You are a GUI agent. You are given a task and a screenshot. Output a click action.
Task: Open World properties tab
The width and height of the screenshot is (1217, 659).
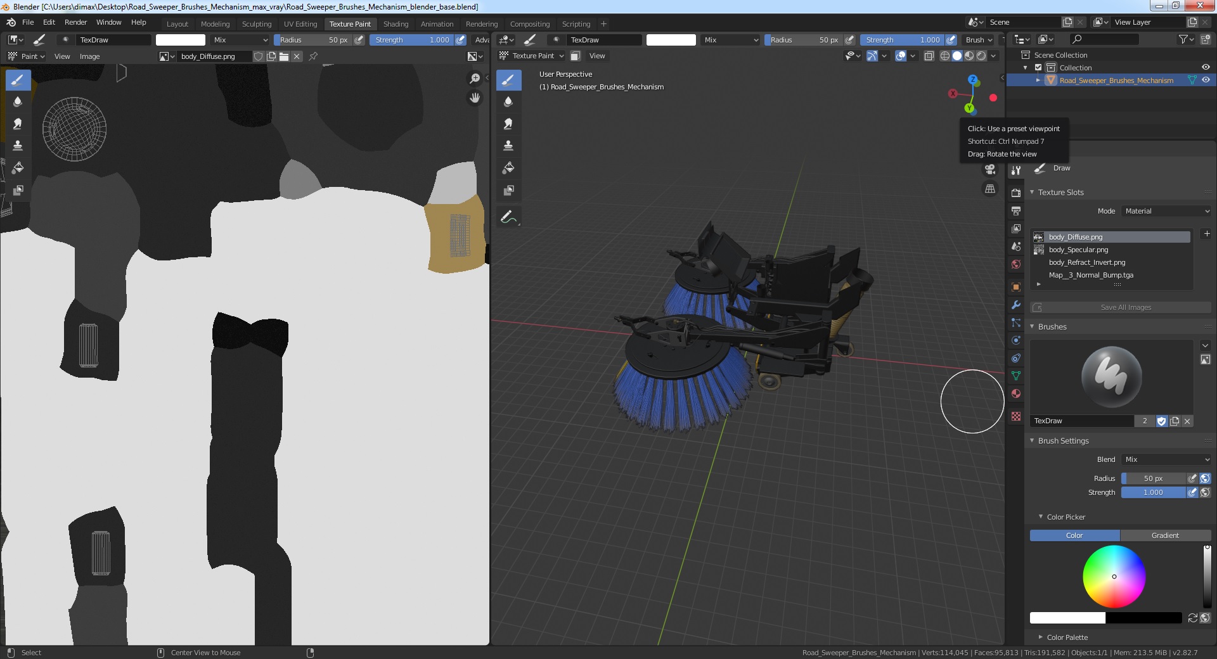[1016, 264]
